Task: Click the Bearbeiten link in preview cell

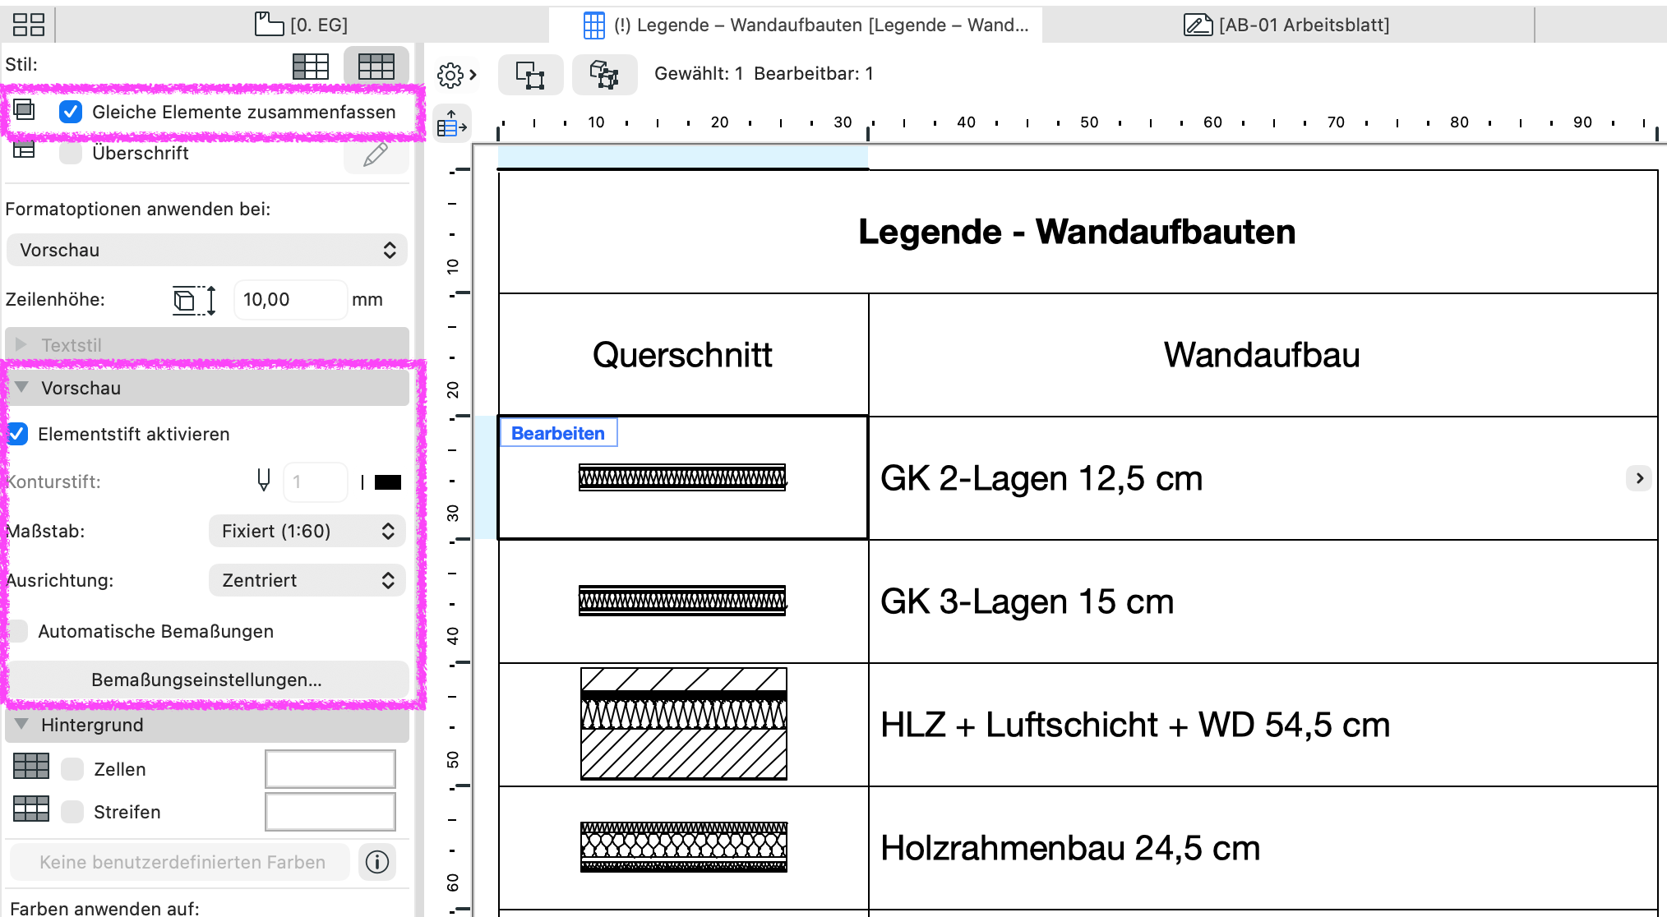Action: pyautogui.click(x=558, y=433)
